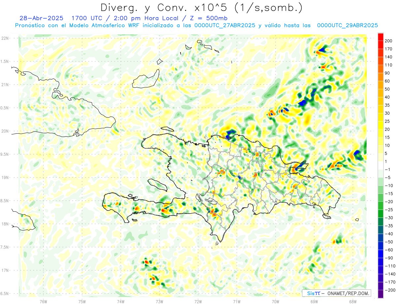Click the red swatch above the 200 label

point(380,37)
